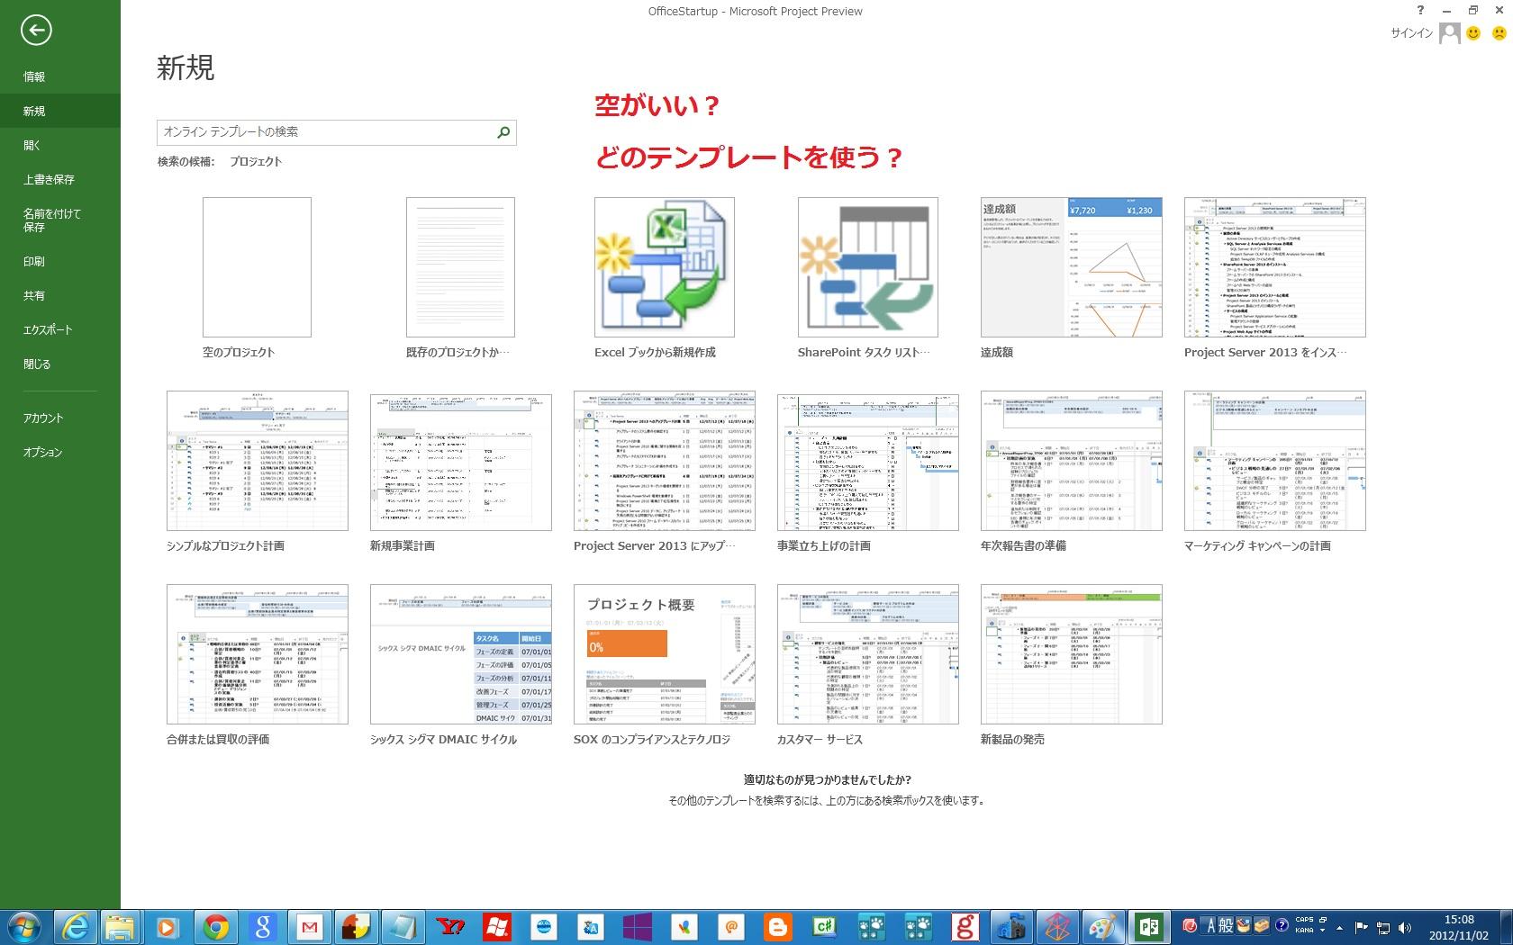Viewport: 1513px width, 945px height.
Task: Open Windows Explorer folder taskbar icon
Action: coord(122,927)
